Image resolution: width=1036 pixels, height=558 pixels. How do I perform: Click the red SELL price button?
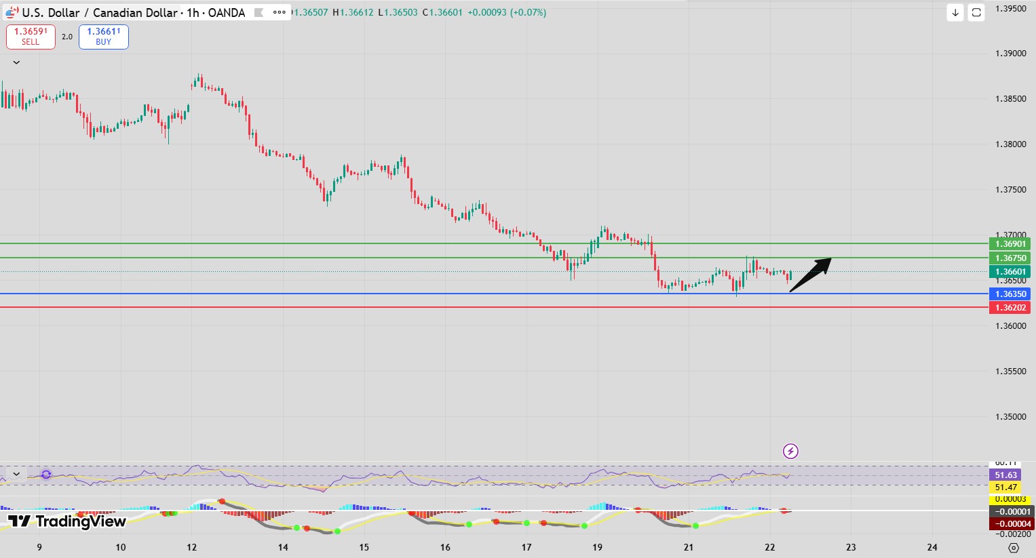tap(31, 37)
